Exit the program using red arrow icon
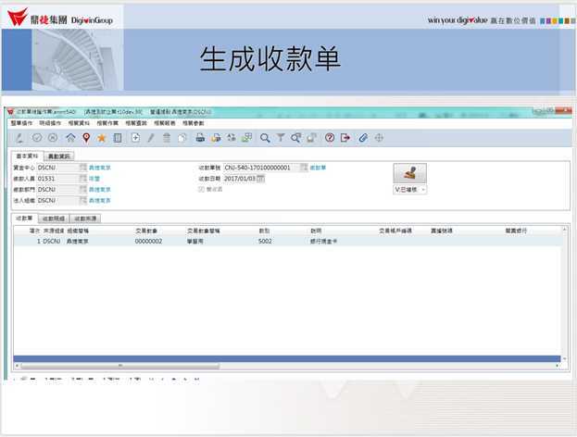577x437 pixels. [345, 138]
